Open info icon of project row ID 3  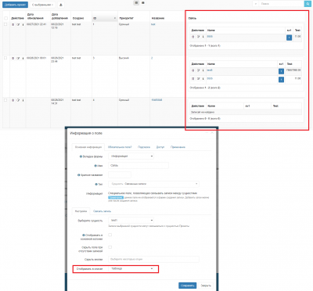pyautogui.click(x=23, y=58)
